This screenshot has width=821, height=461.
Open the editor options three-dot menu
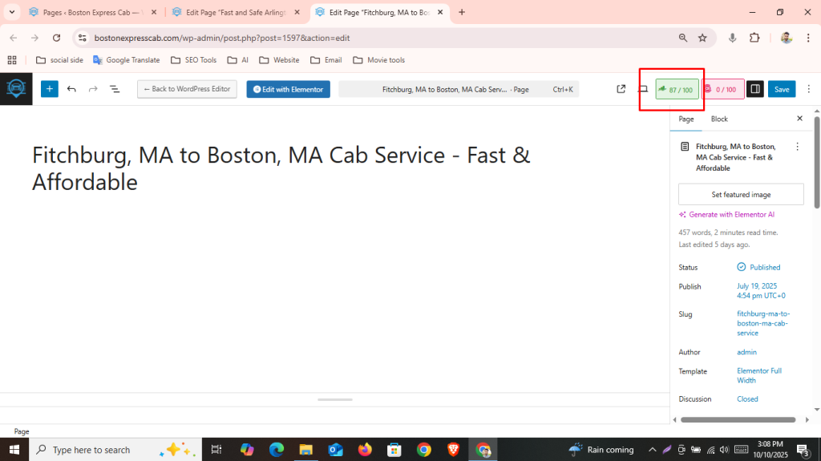coord(808,89)
